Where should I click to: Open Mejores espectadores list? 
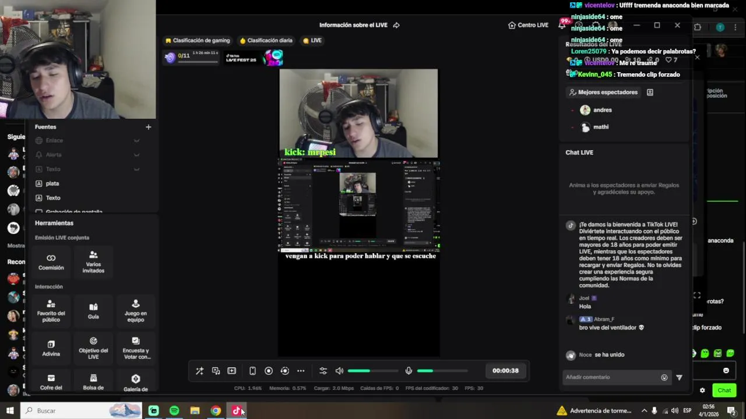tap(604, 93)
